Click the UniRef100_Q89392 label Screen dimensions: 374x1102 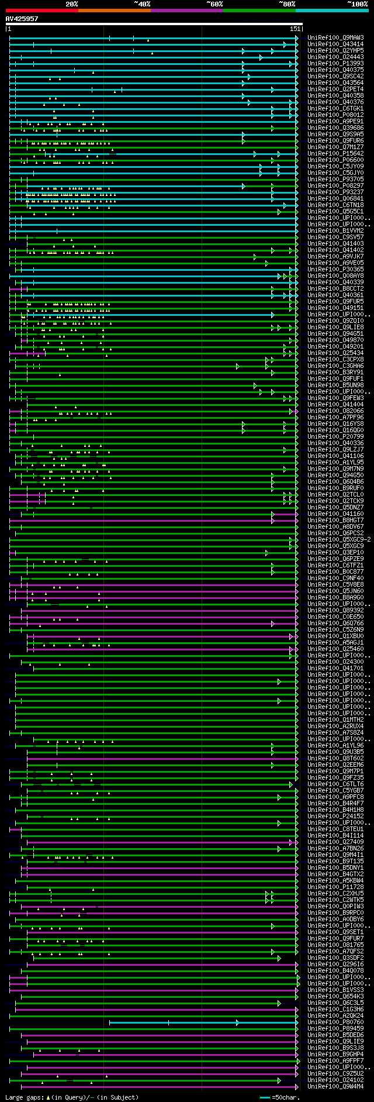(x=335, y=610)
